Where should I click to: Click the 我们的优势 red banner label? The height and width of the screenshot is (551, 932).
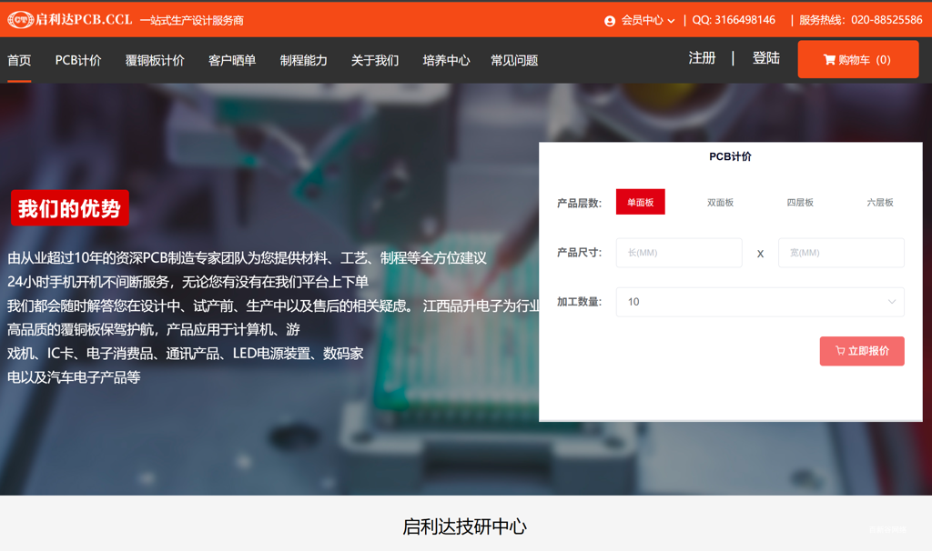(69, 208)
